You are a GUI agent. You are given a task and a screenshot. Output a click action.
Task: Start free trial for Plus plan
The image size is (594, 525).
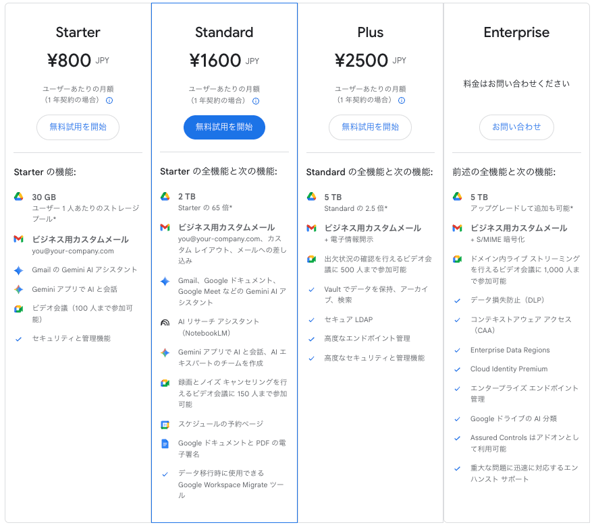click(x=370, y=127)
